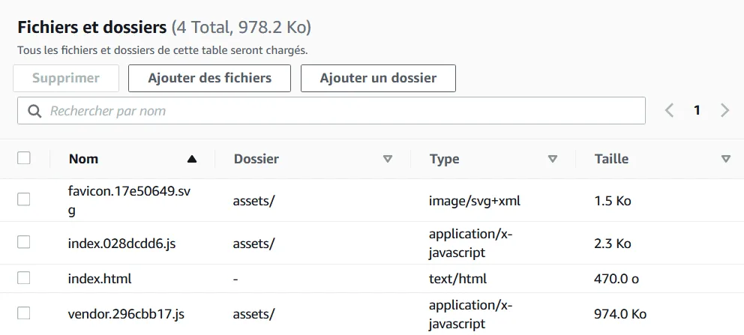Click the search magnifier icon
744x335 pixels.
34,111
